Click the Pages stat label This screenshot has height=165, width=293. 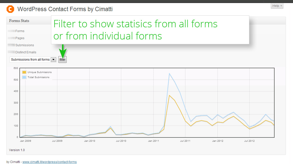20,38
